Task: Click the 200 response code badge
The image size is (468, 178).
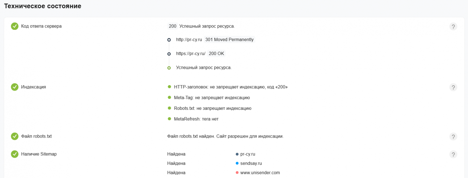Action: point(173,26)
